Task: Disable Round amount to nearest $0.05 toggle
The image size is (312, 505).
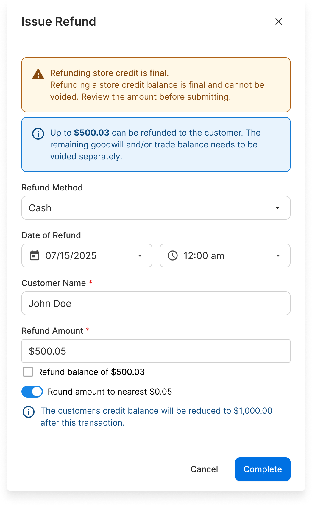Action: [x=32, y=392]
